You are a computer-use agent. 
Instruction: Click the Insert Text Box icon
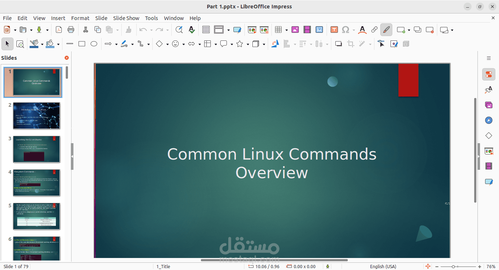click(x=334, y=30)
